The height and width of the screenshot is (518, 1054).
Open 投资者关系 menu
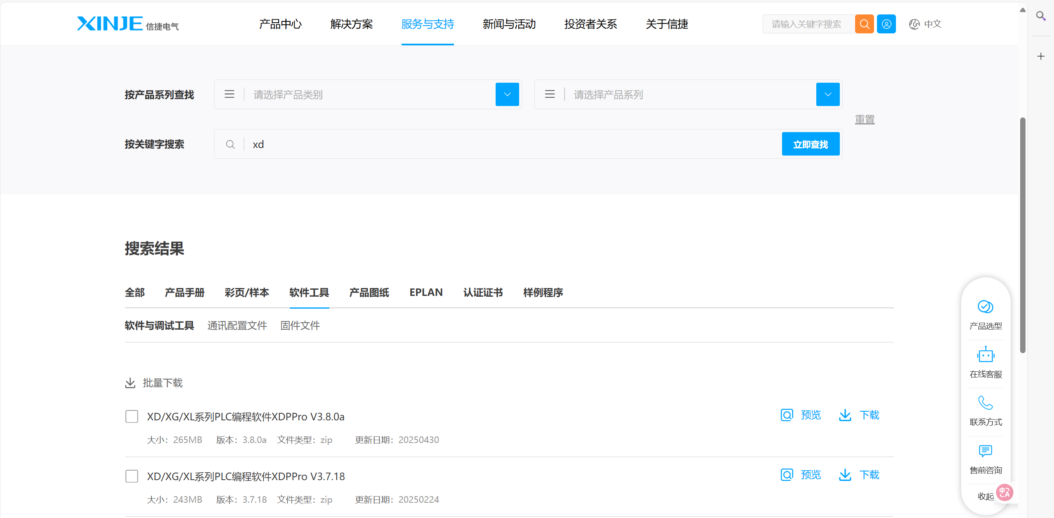pos(591,24)
